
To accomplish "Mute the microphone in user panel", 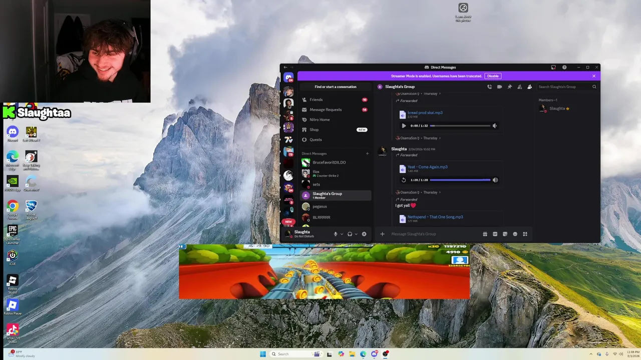I will pos(336,234).
